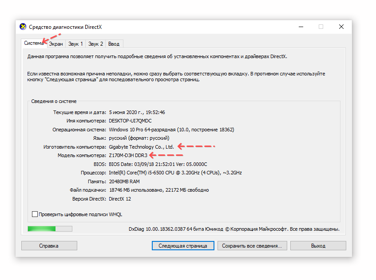Open the Экран tab
The width and height of the screenshot is (376, 280).
[56, 44]
